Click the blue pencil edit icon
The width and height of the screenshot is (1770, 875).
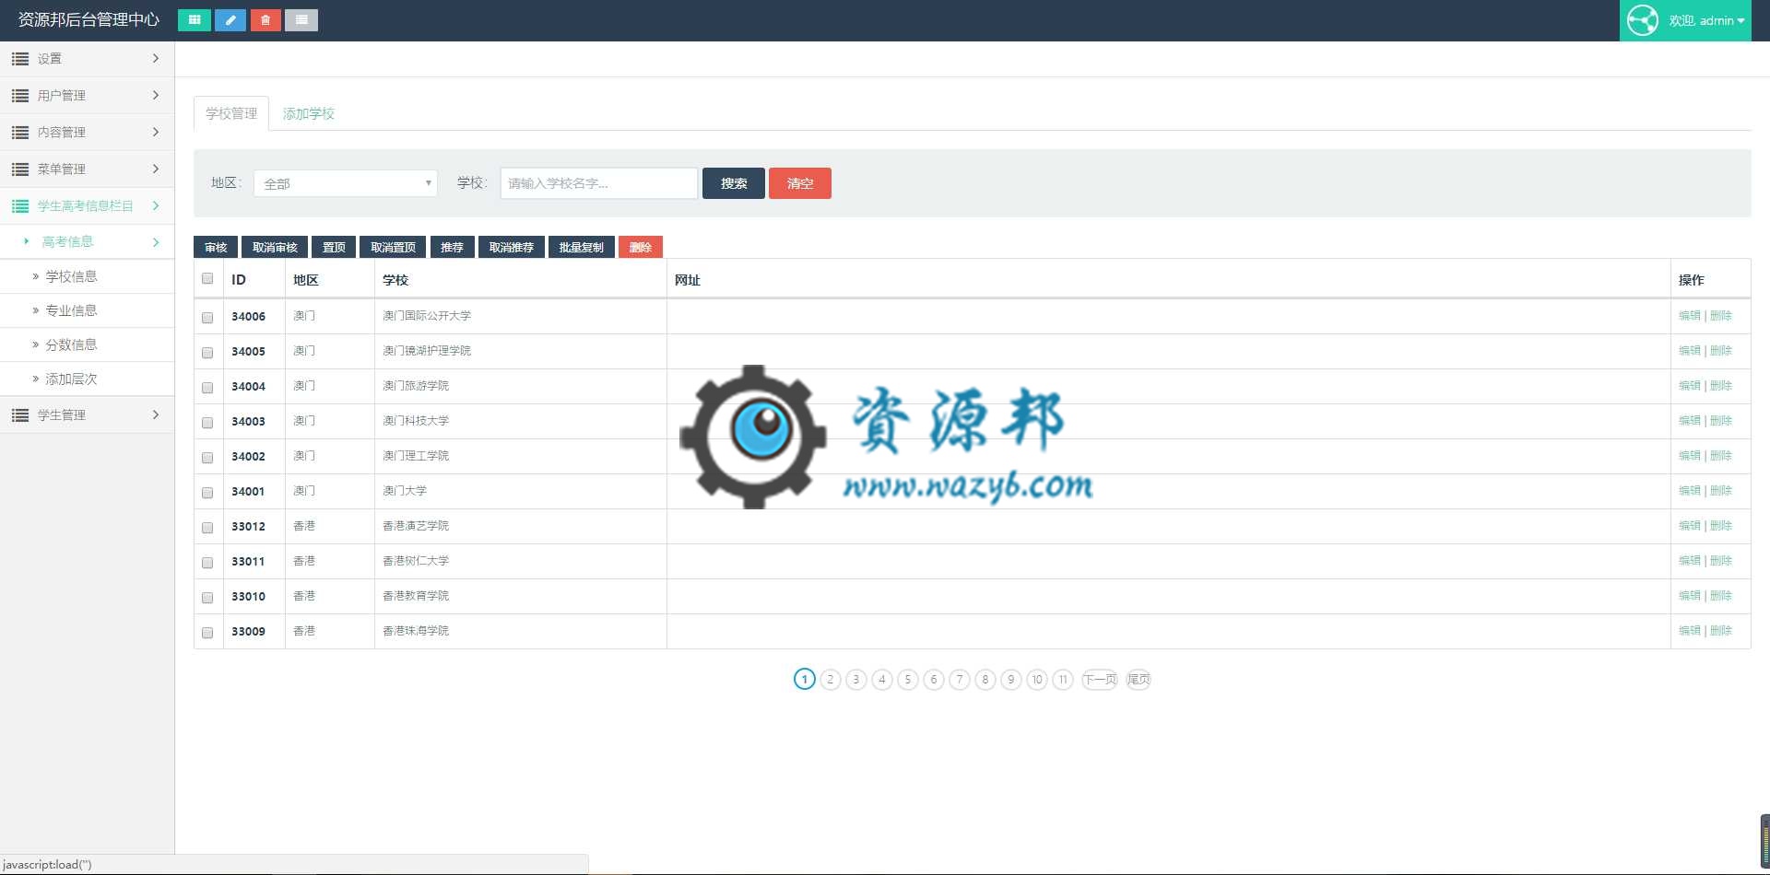pyautogui.click(x=230, y=20)
